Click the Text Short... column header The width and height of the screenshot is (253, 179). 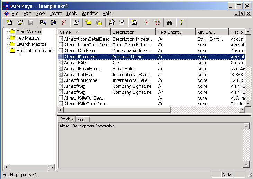pos(175,32)
